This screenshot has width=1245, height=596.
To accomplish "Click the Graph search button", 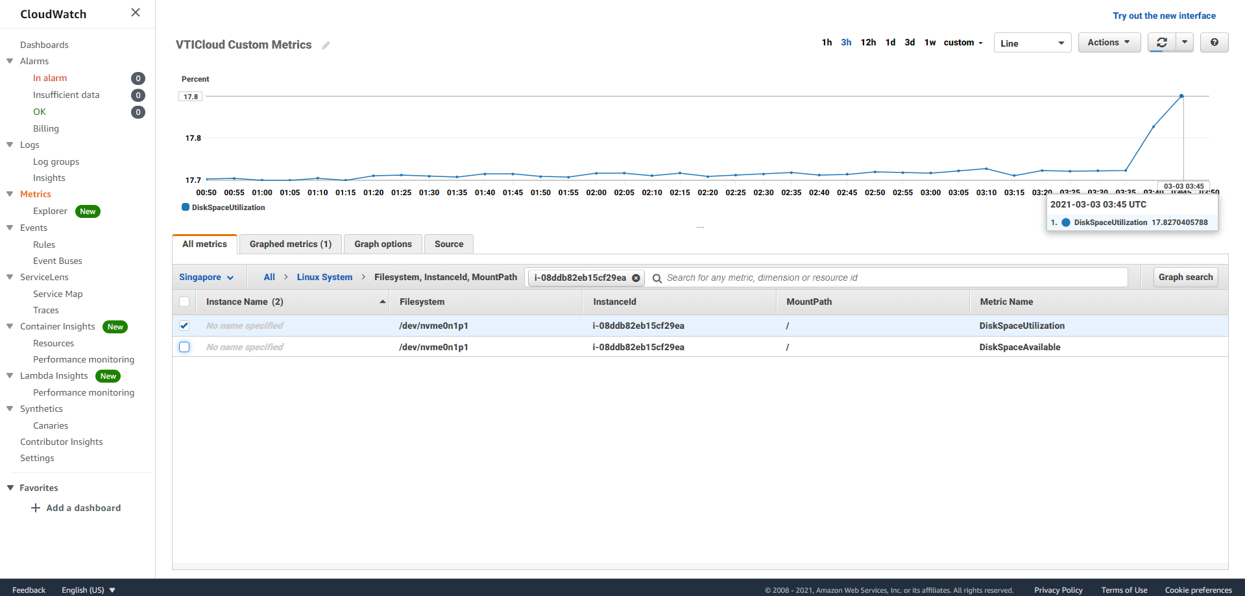I will pyautogui.click(x=1185, y=277).
